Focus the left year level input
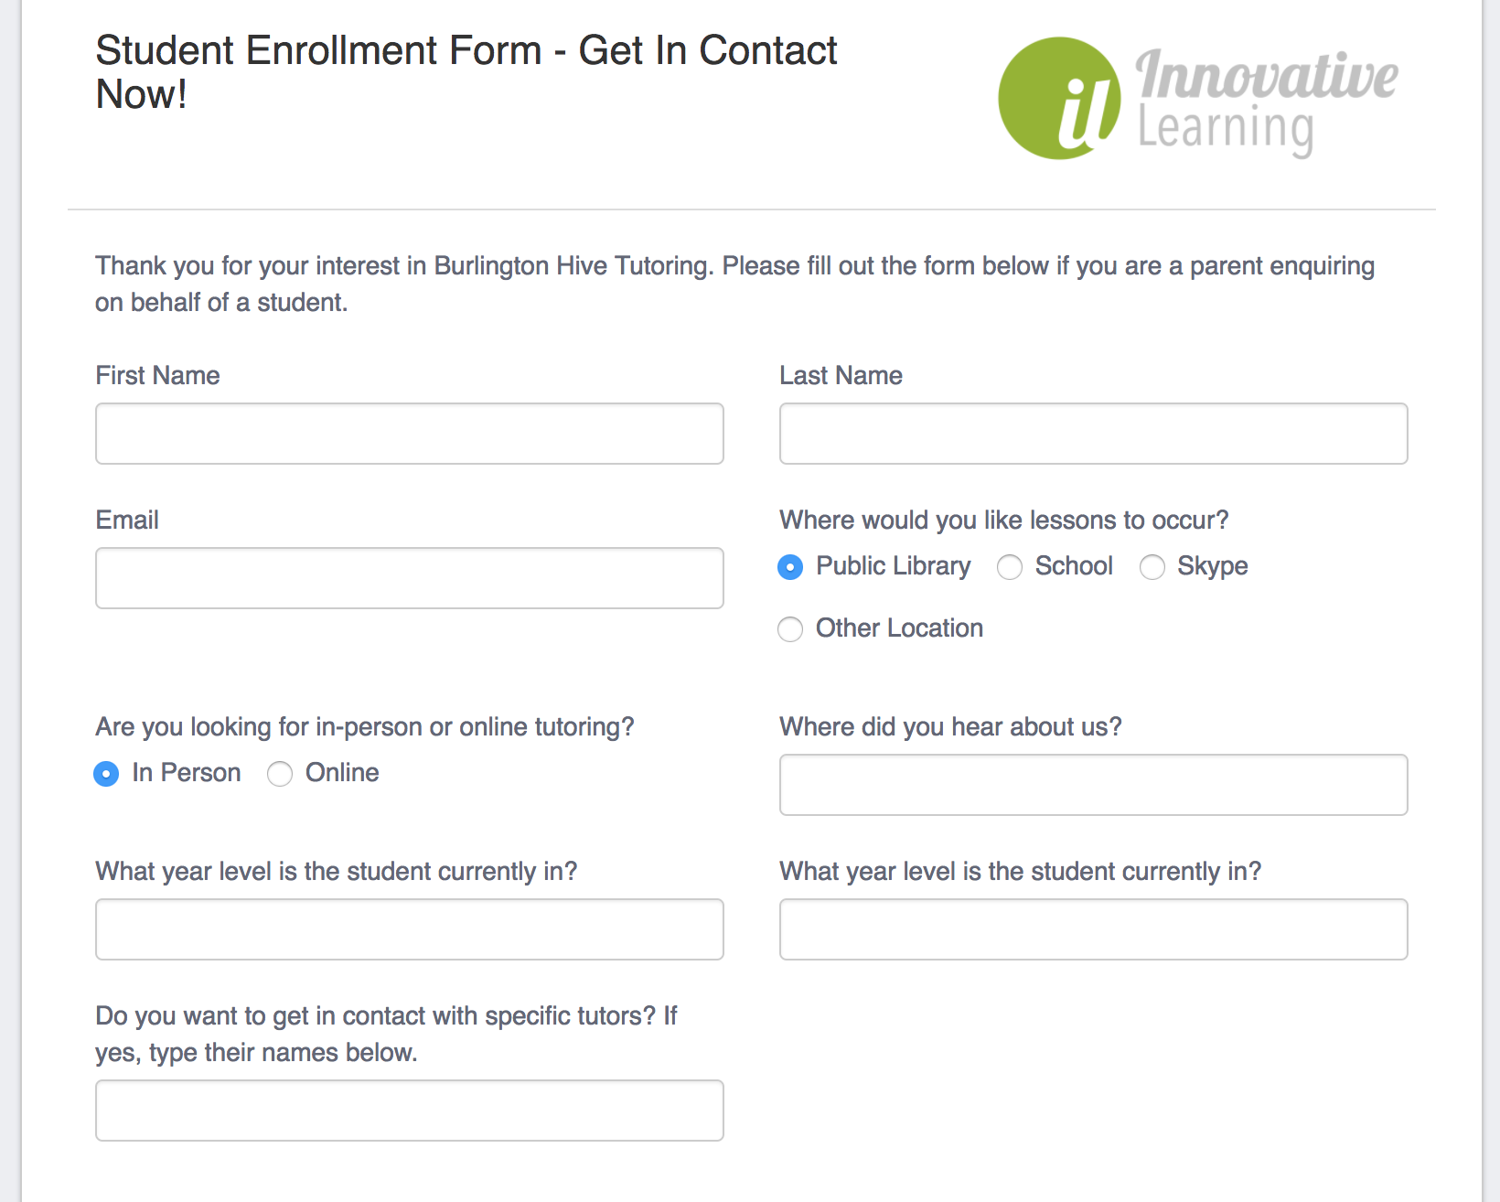 [409, 929]
